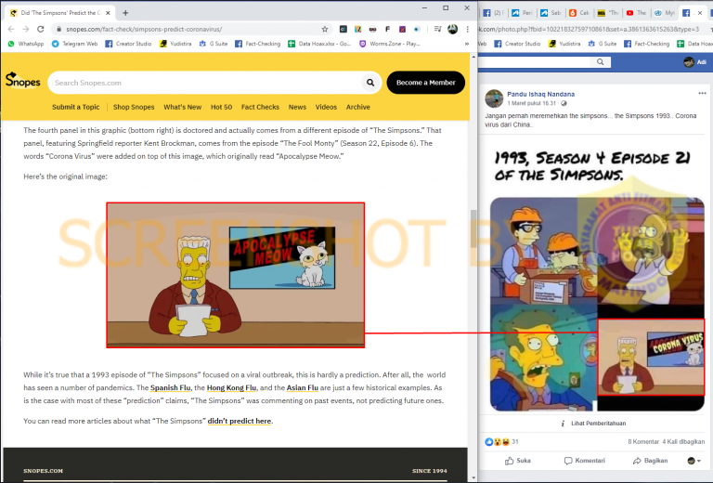The image size is (713, 483).
Task: Click the reactions count 31
Action: pyautogui.click(x=515, y=441)
